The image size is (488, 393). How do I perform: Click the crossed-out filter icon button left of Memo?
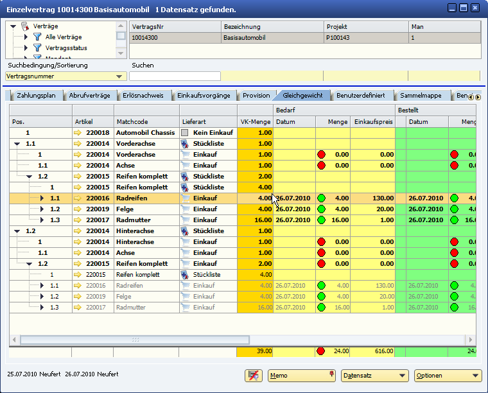click(x=254, y=376)
